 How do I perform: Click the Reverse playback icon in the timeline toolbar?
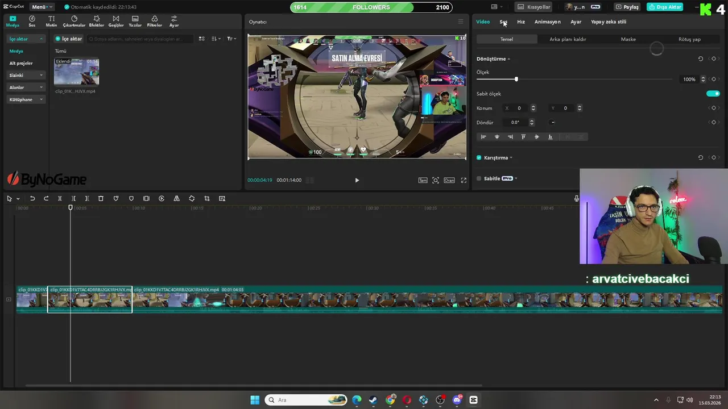click(x=162, y=198)
